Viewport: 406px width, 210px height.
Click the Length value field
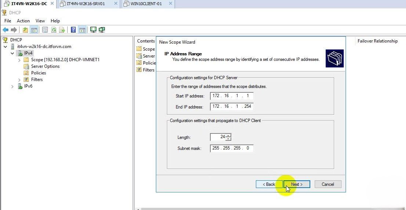pos(218,137)
